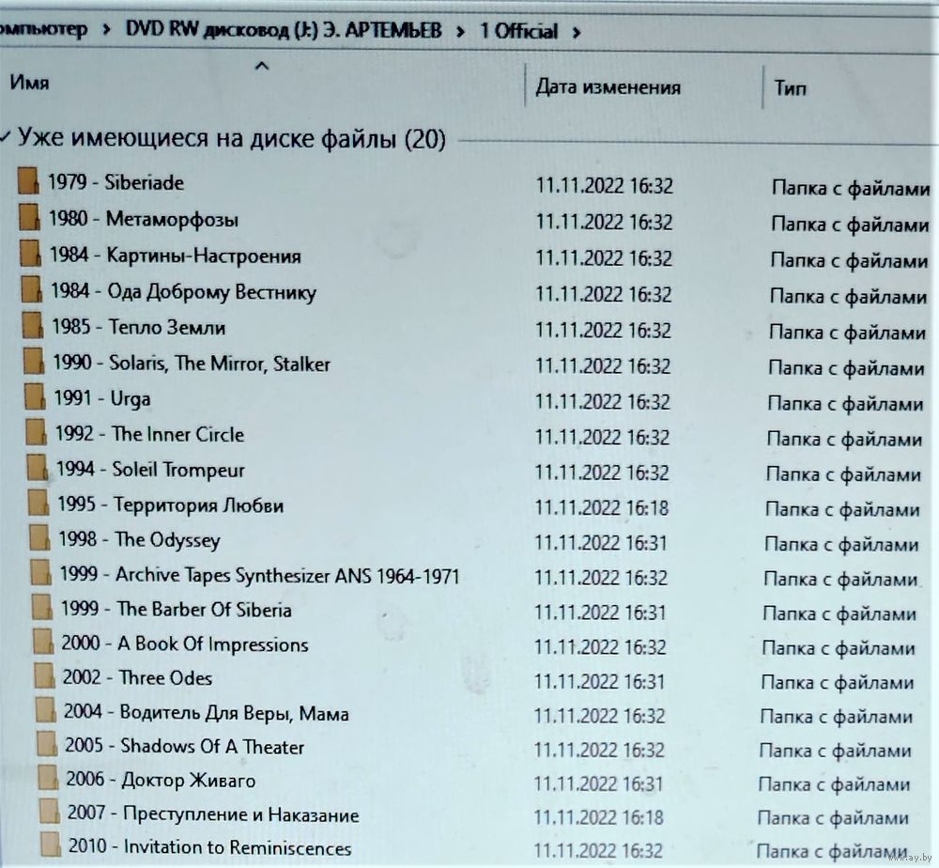Expand breadcrumb chevron after 1 Official

click(577, 32)
